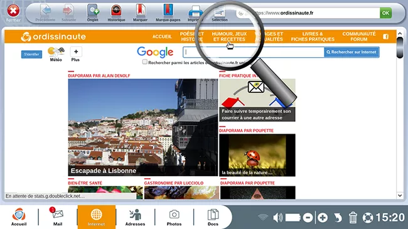Click the Wi-Fi status icon
This screenshot has width=408, height=229.
263,218
